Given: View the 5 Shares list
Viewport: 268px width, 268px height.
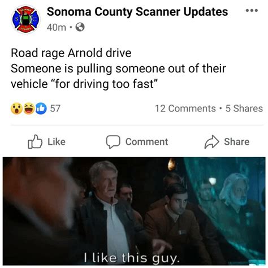Looking at the screenshot, I should (244, 109).
